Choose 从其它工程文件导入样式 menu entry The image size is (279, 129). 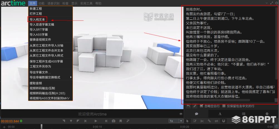click(x=50, y=56)
